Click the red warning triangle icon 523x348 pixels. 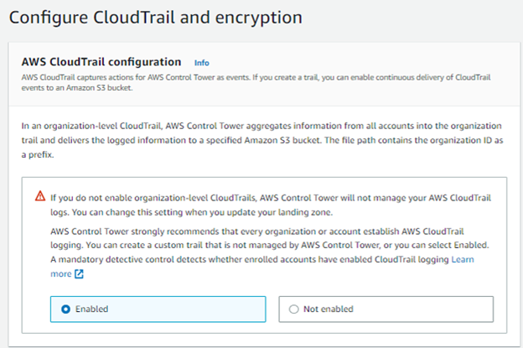coord(40,196)
